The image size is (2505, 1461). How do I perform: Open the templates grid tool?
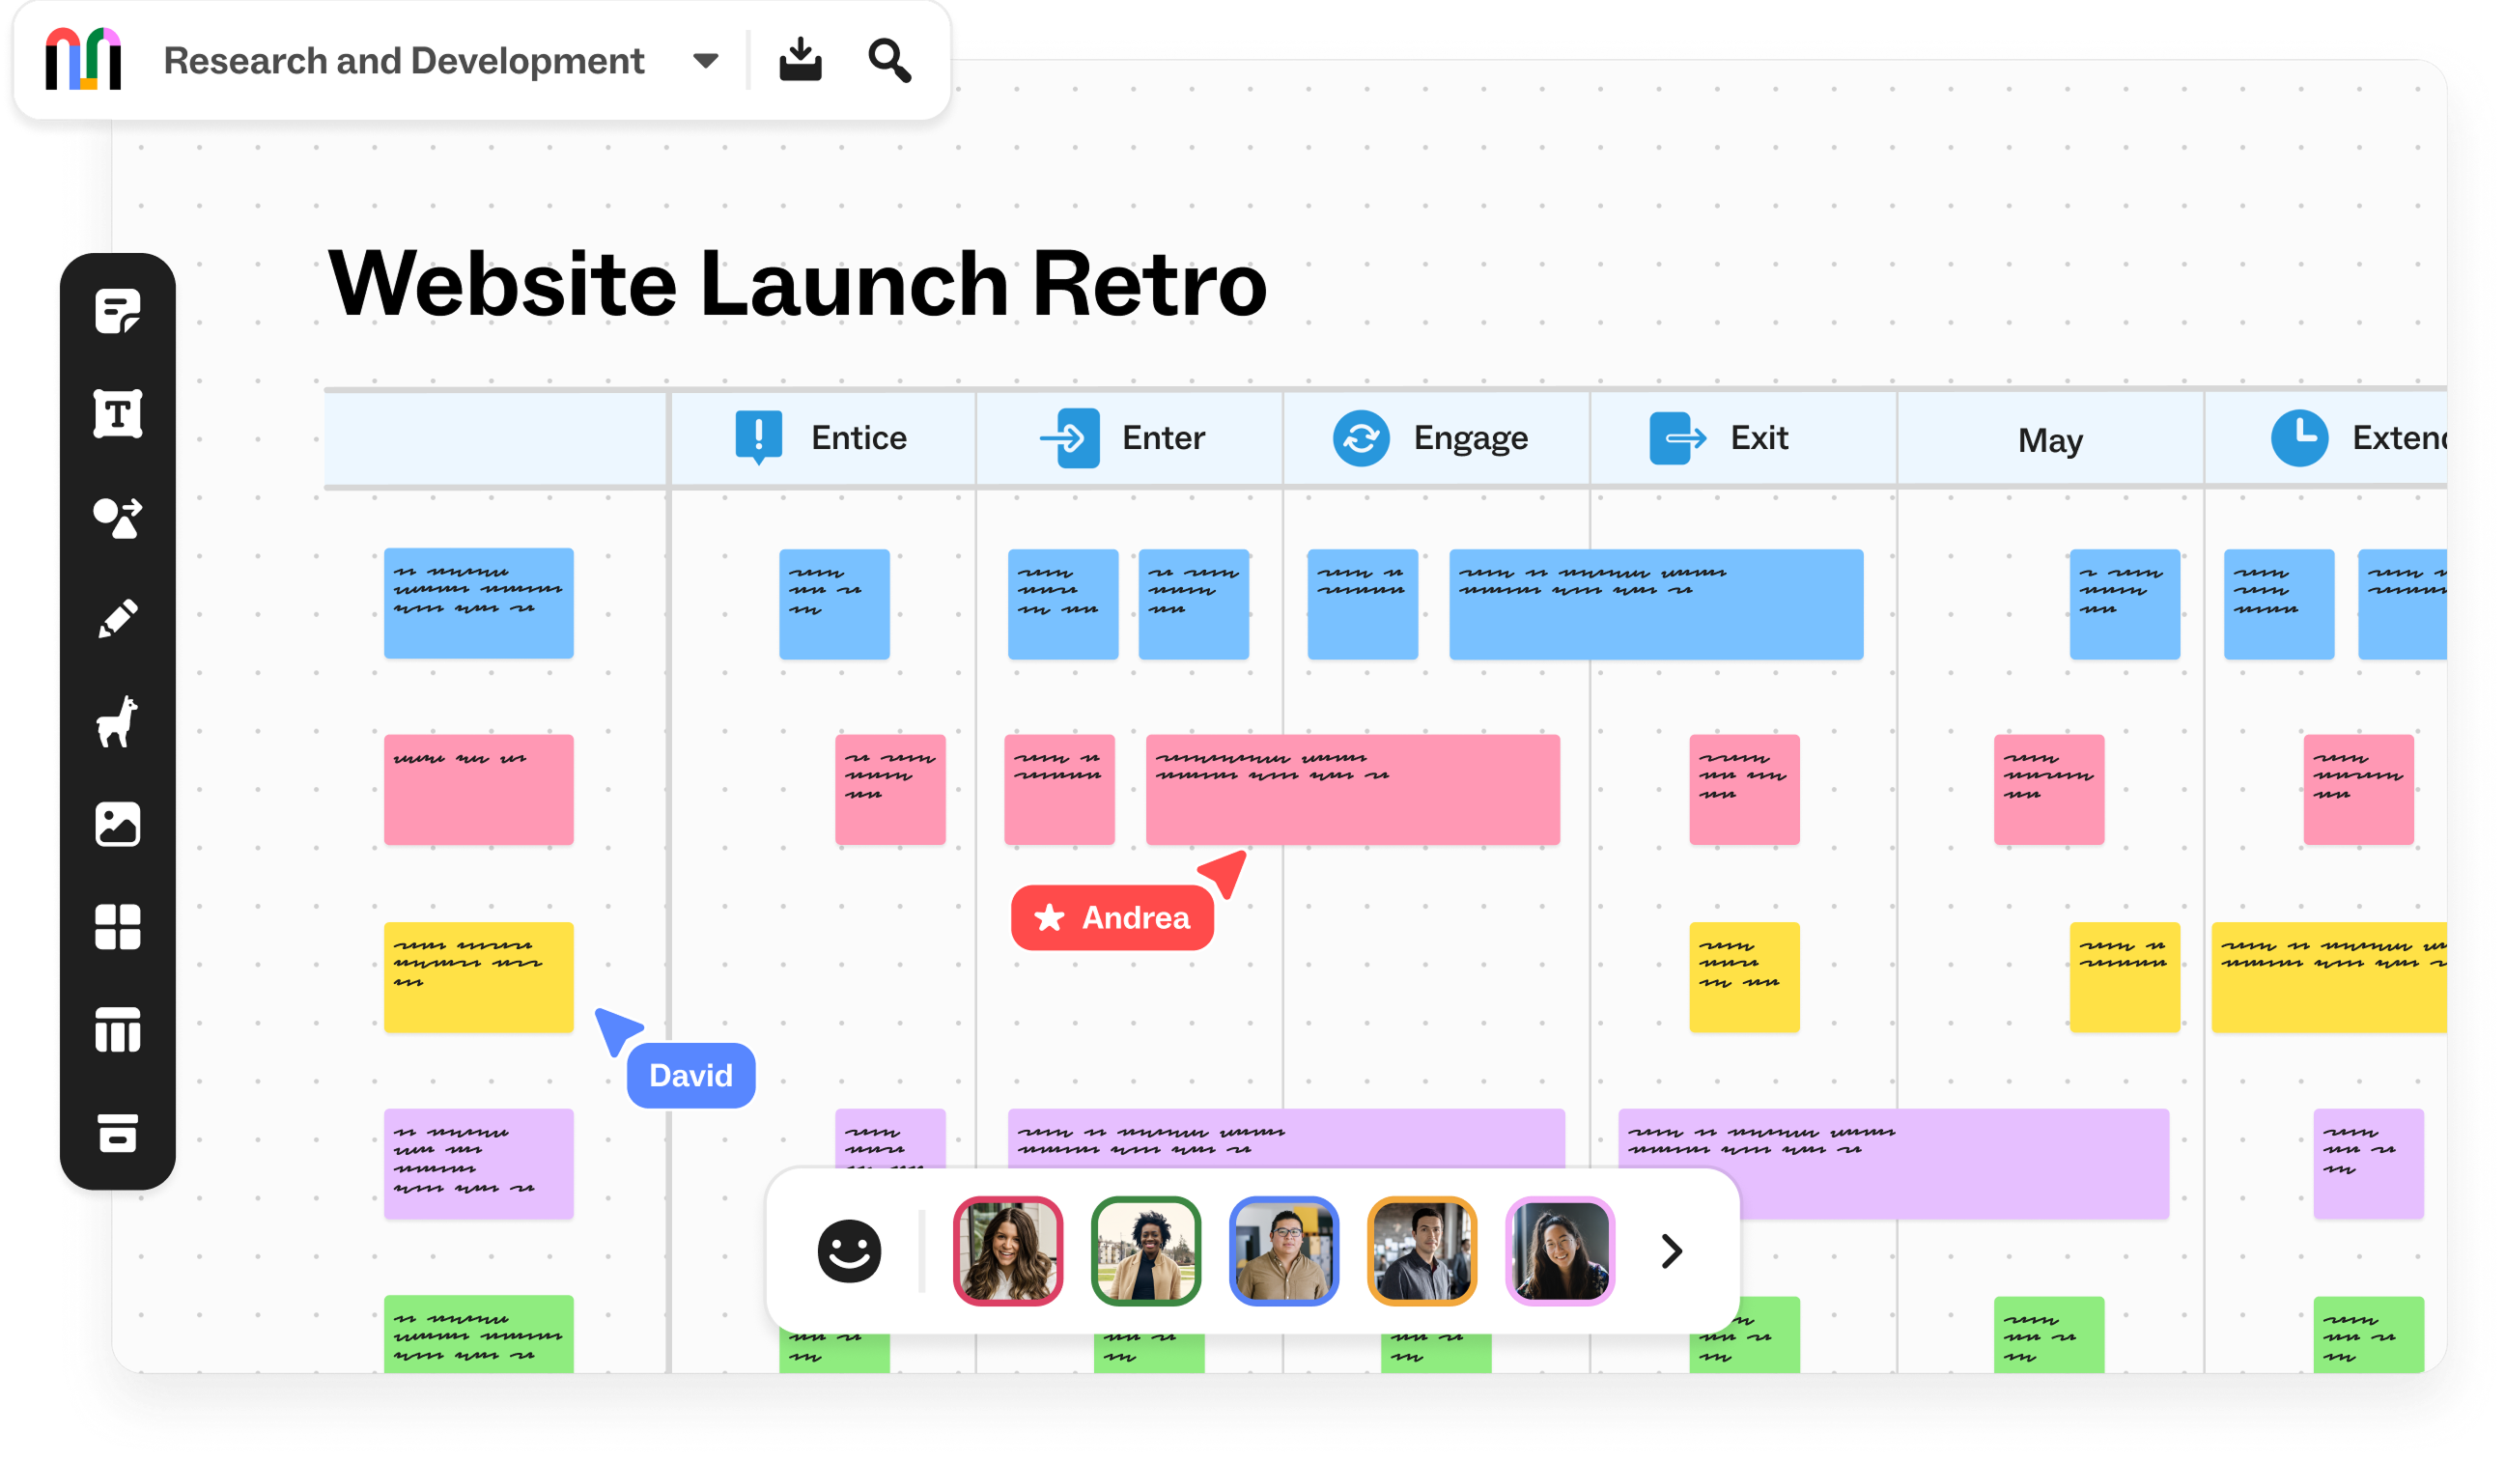click(117, 926)
